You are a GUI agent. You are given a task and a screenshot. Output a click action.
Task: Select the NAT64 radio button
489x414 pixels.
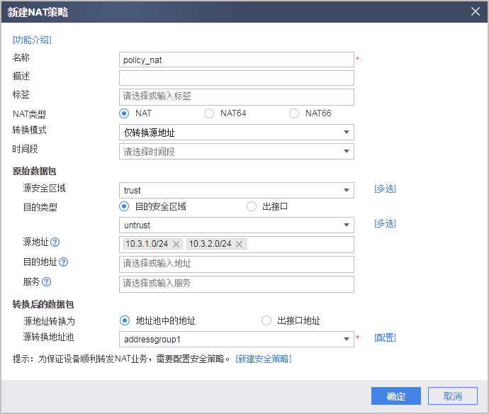pyautogui.click(x=209, y=113)
